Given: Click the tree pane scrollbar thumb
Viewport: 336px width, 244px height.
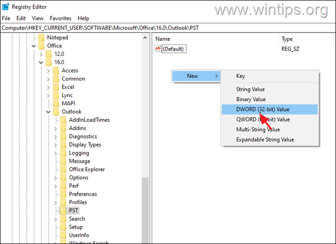Looking at the screenshot, I should point(145,210).
